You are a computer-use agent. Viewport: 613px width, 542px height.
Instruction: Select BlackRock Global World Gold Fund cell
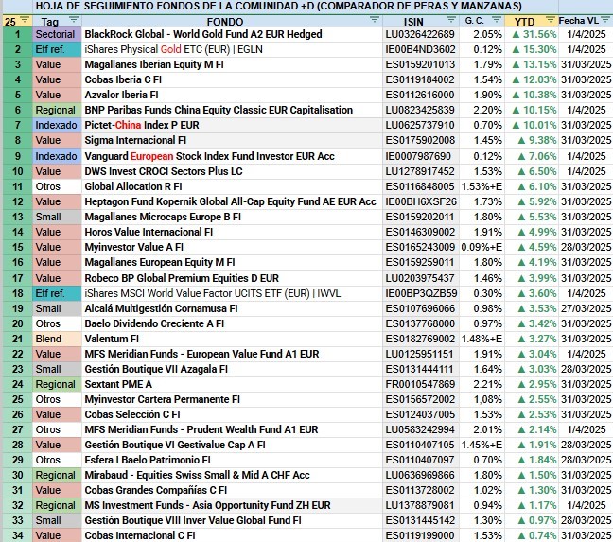[232, 34]
